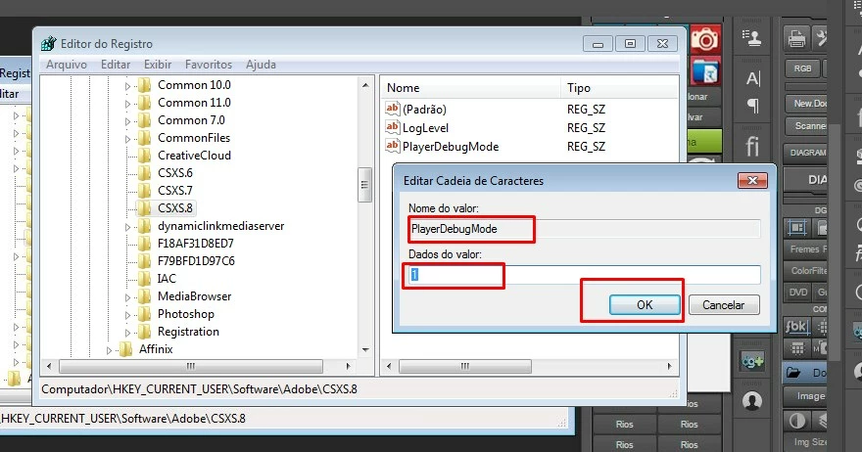The height and width of the screenshot is (452, 862).
Task: Click values pane horizontal scrollbar right arrow
Action: point(669,366)
